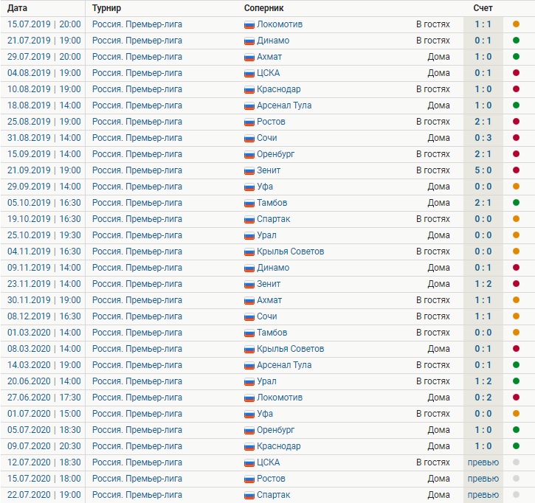This screenshot has width=535, height=503.
Task: Click the flag icon beside Спартак on 19.10.2019
Action: coord(249,219)
